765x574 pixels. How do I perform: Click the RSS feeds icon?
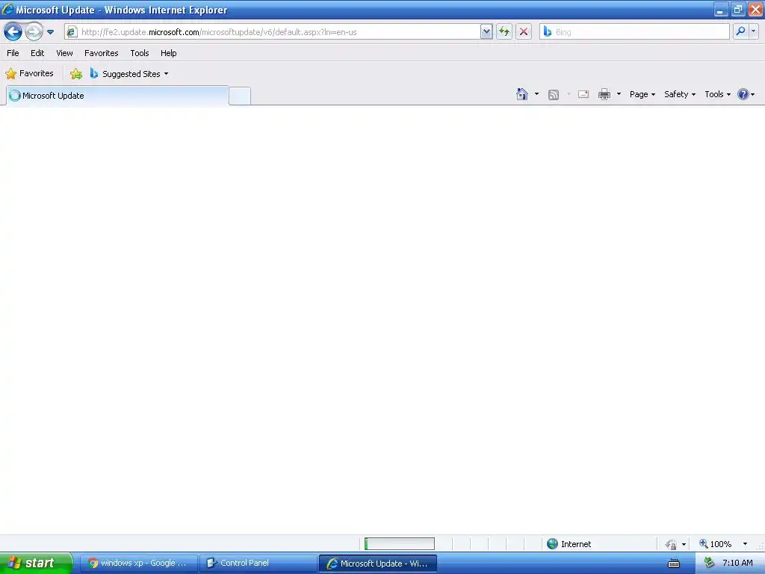[554, 95]
